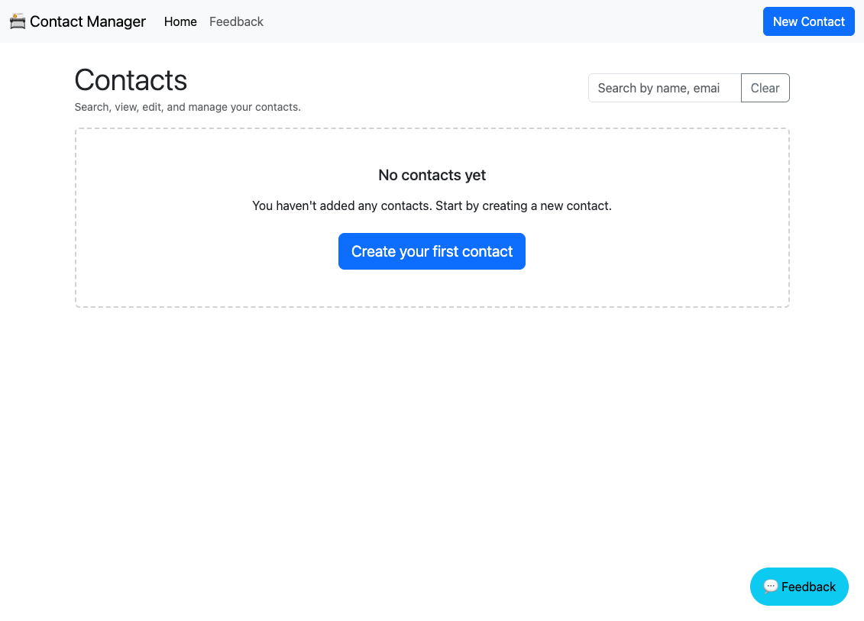Go to the Home nav item
Image resolution: width=864 pixels, height=621 pixels.
click(180, 21)
